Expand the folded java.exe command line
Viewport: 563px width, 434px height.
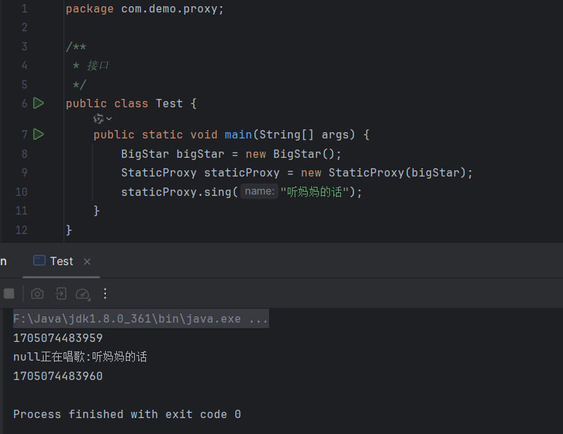tap(141, 318)
